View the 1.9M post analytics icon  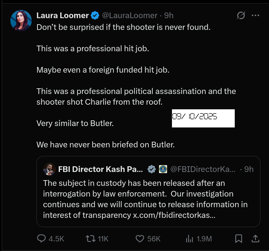(x=189, y=239)
